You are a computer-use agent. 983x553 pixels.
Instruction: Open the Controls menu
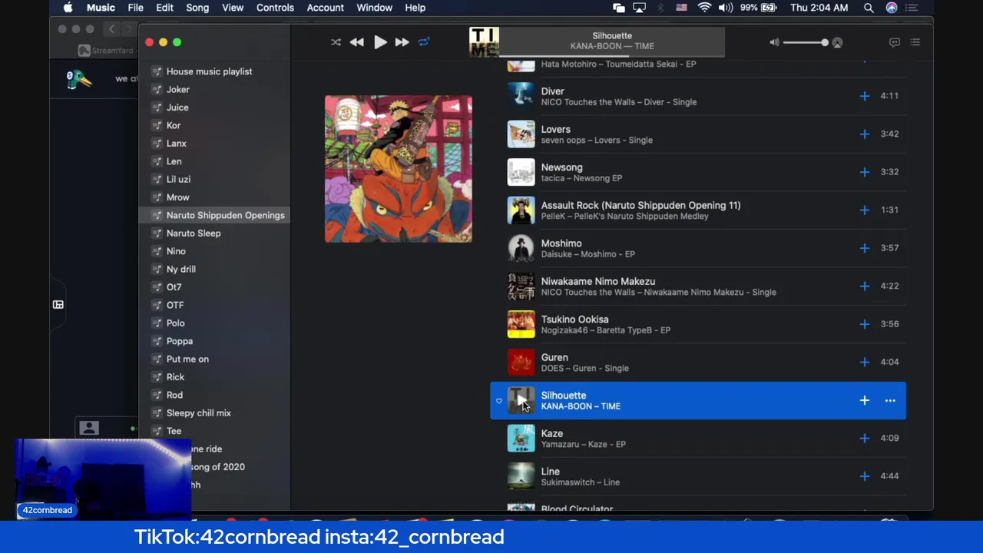(x=275, y=8)
